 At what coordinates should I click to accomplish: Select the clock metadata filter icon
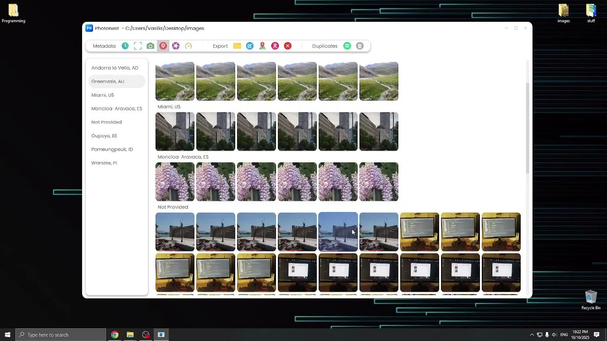[x=125, y=45]
